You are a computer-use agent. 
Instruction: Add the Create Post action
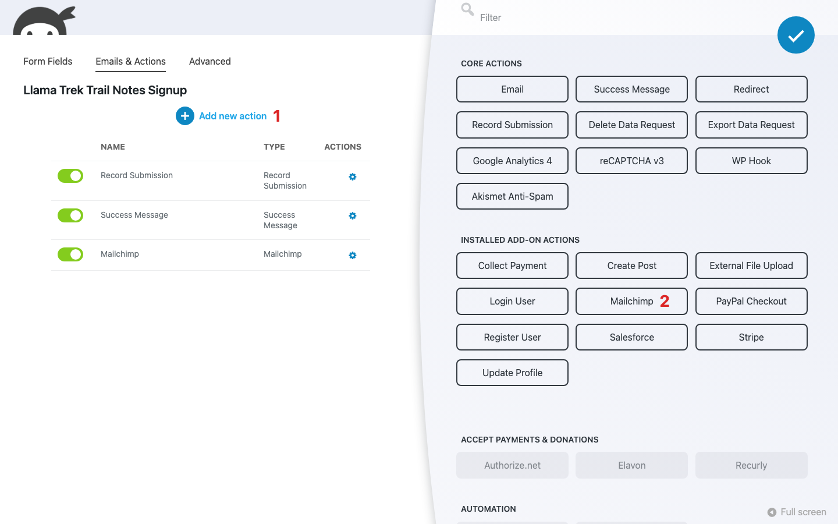pos(631,265)
